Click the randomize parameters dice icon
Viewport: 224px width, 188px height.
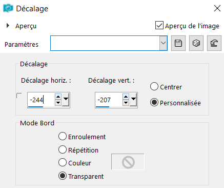tap(196, 43)
